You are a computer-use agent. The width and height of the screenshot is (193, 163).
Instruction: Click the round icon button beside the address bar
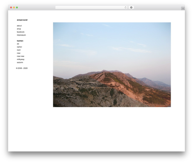click(x=131, y=8)
